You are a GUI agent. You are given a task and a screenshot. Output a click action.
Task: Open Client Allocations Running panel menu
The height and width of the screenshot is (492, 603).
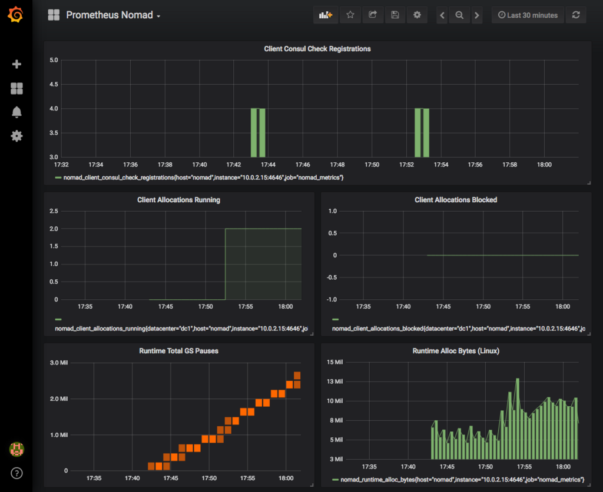coord(179,200)
